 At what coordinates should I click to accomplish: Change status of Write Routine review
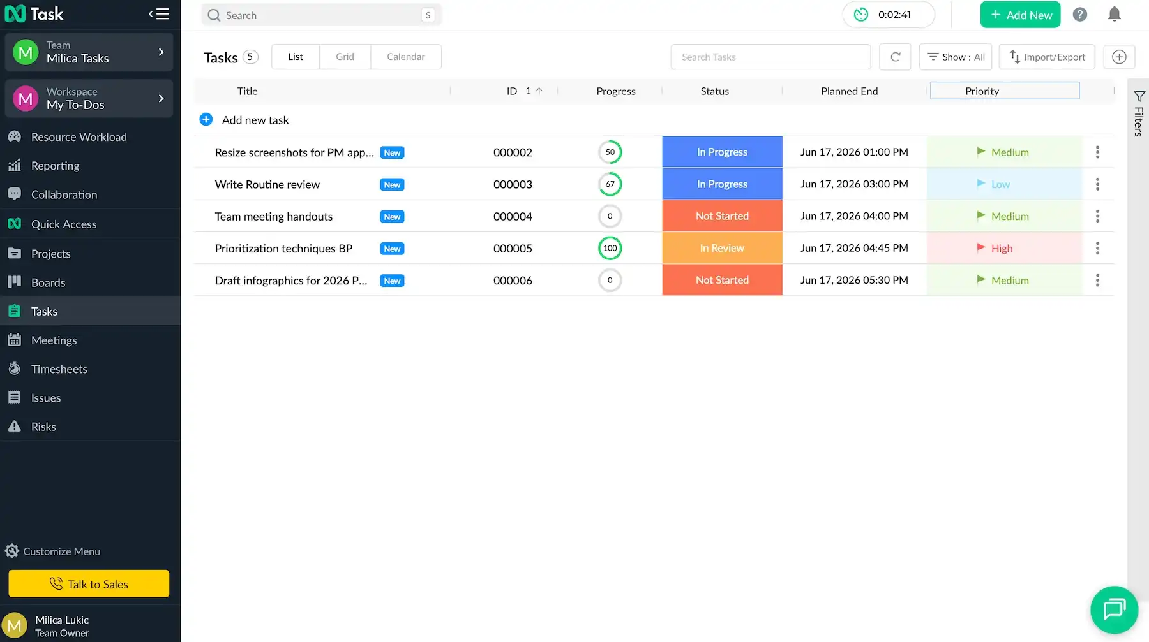722,184
